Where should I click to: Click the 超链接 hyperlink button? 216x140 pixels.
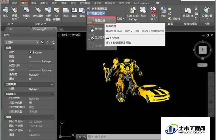pos(174,19)
